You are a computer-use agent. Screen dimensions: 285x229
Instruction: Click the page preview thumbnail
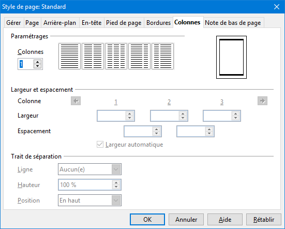[231, 57]
